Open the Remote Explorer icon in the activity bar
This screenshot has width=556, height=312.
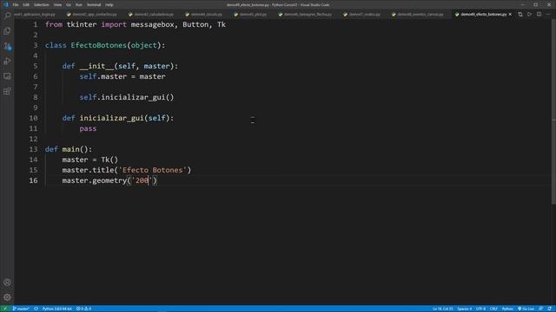7,76
